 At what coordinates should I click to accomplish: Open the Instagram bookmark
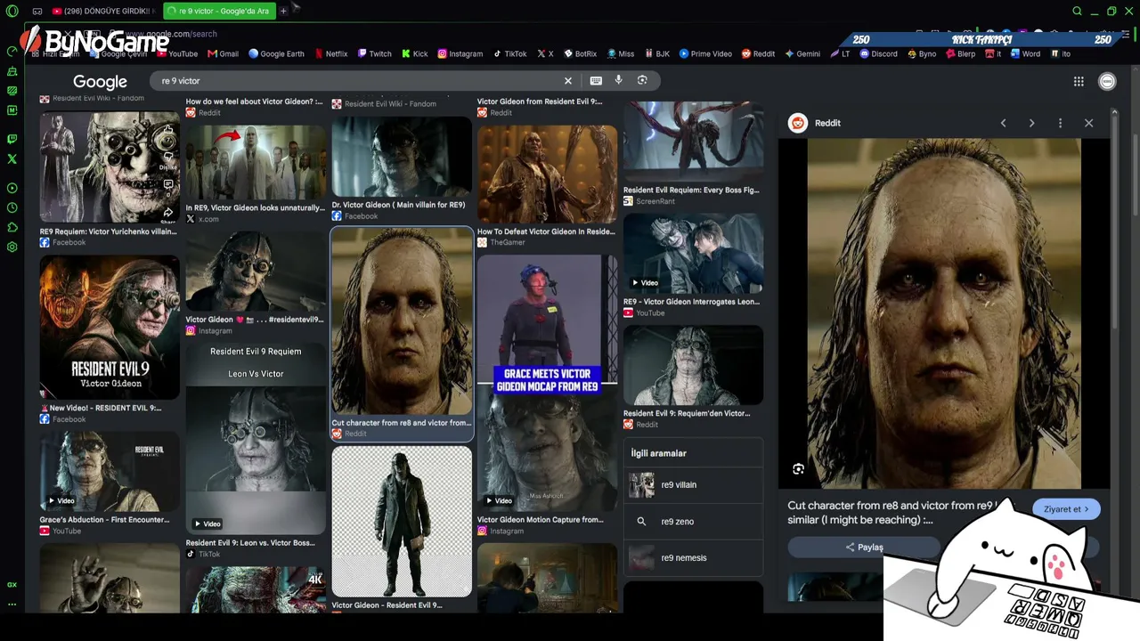[460, 53]
